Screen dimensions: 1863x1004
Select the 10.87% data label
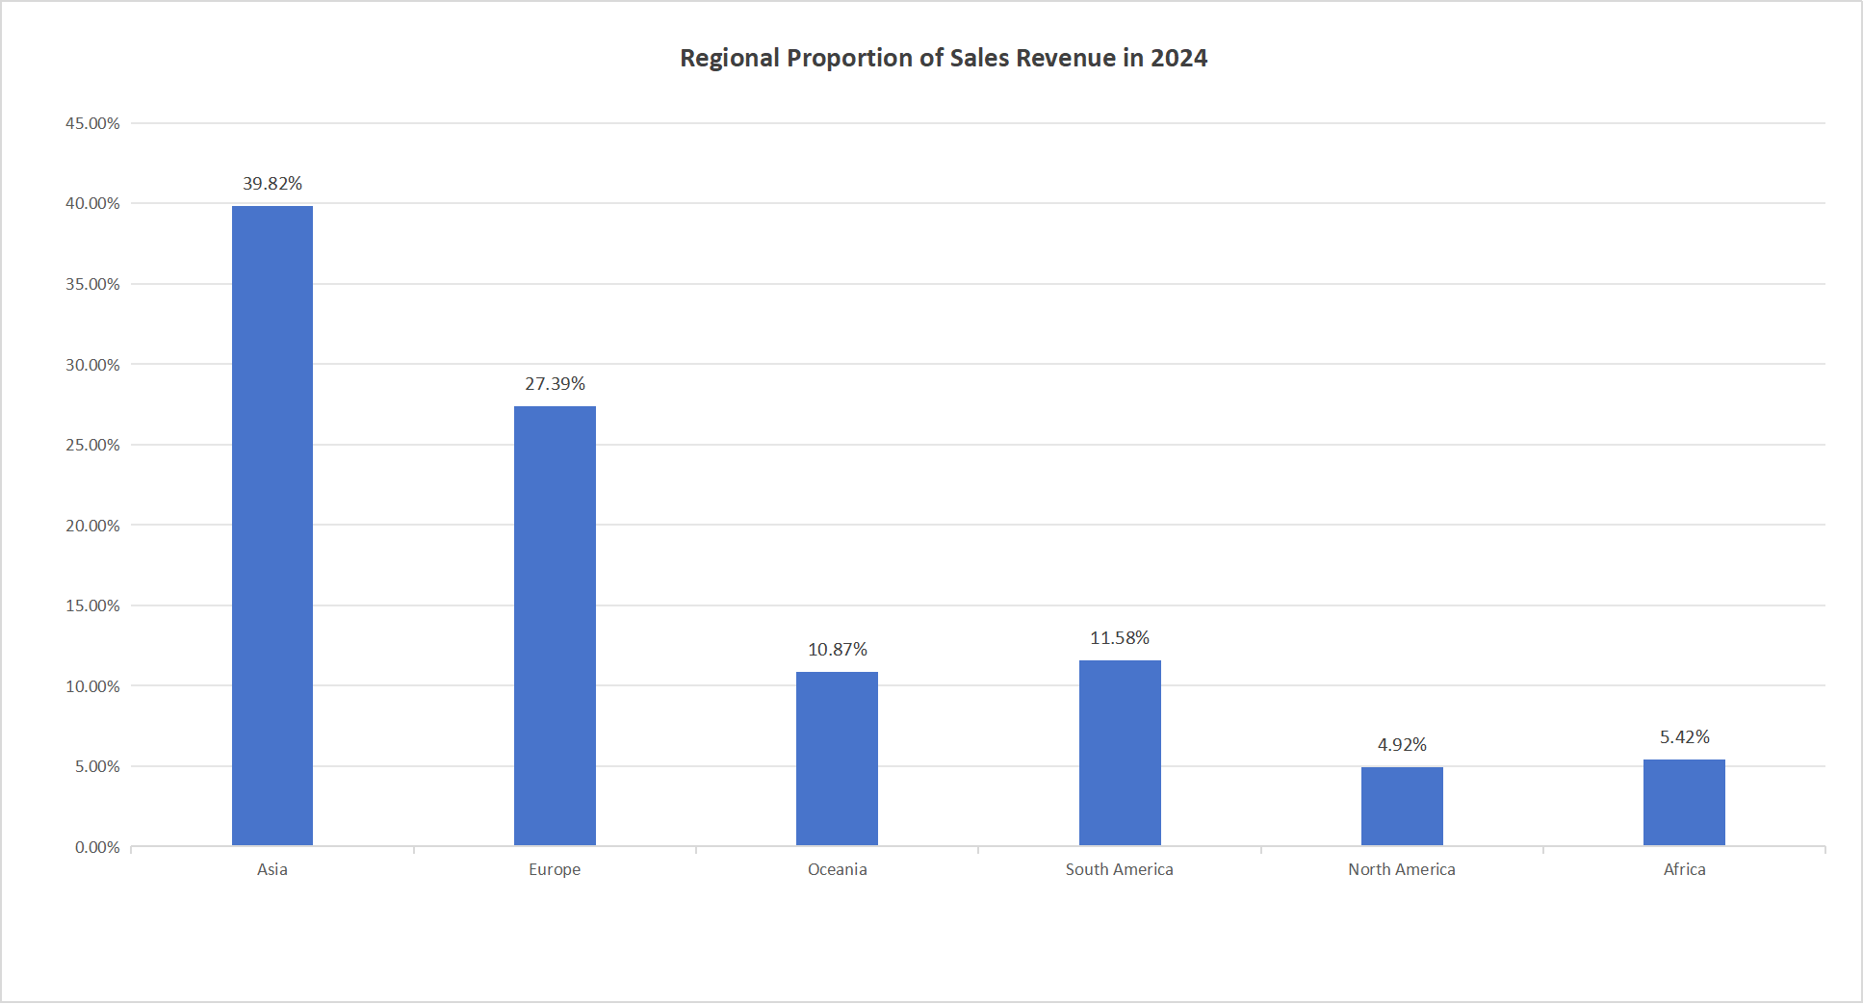(837, 650)
